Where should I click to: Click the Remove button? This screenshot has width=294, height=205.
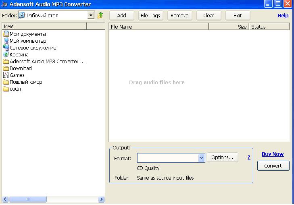[x=179, y=16]
